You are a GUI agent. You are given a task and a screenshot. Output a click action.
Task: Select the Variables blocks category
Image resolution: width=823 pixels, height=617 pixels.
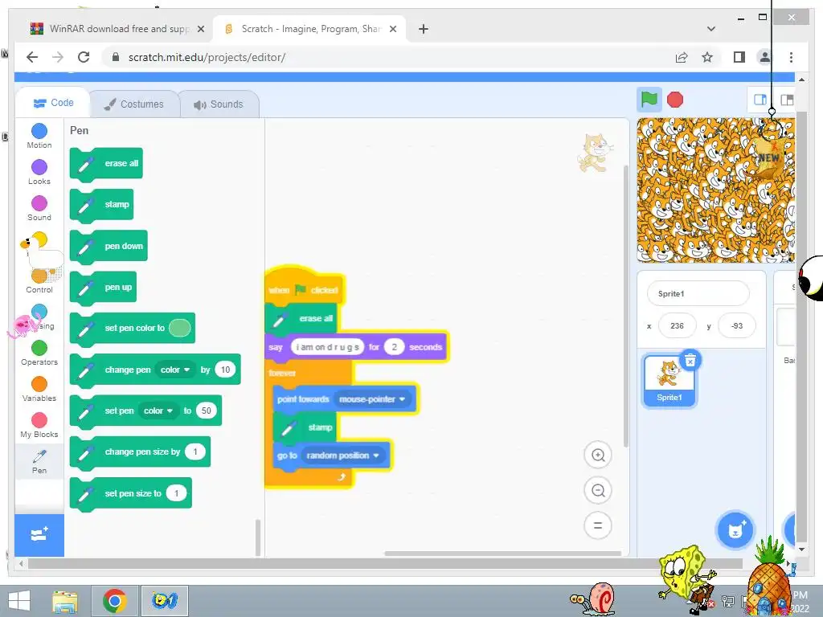(x=39, y=390)
